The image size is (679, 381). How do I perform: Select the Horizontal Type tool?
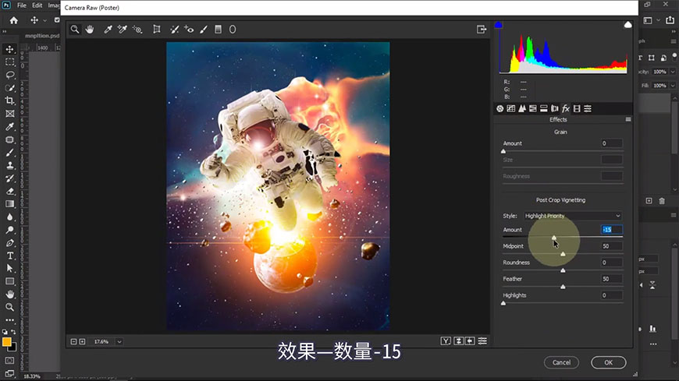click(x=10, y=256)
